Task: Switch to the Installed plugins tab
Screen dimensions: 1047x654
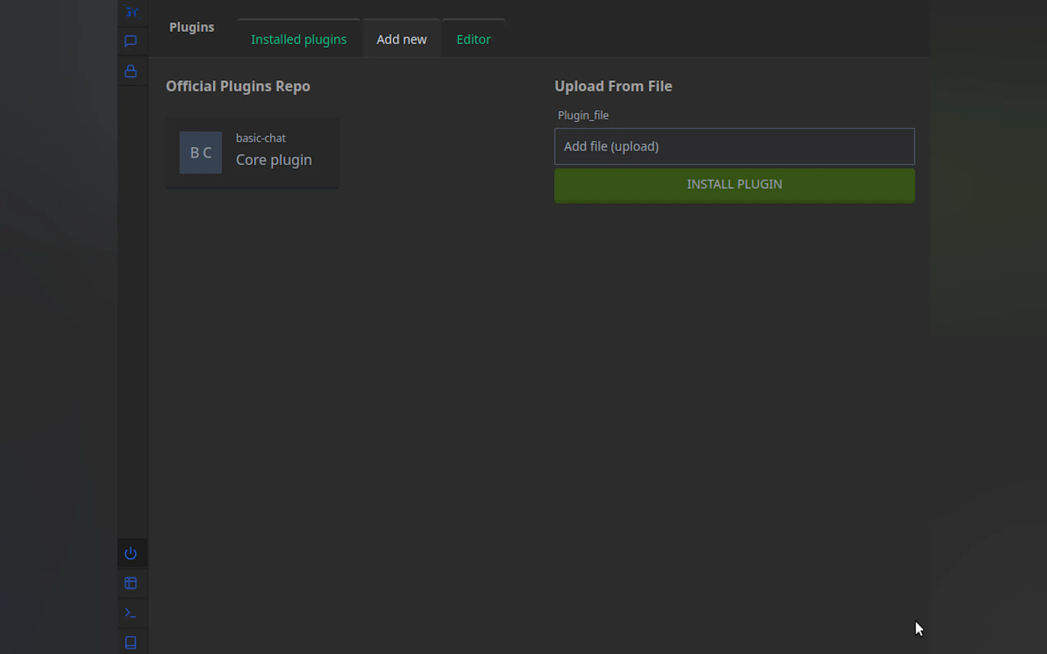Action: tap(299, 40)
